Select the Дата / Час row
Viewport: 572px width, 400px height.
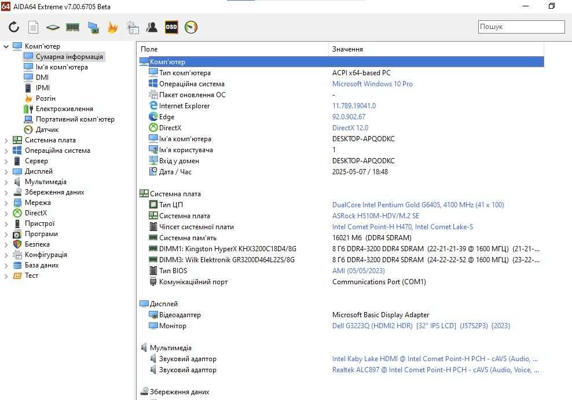pyautogui.click(x=342, y=172)
